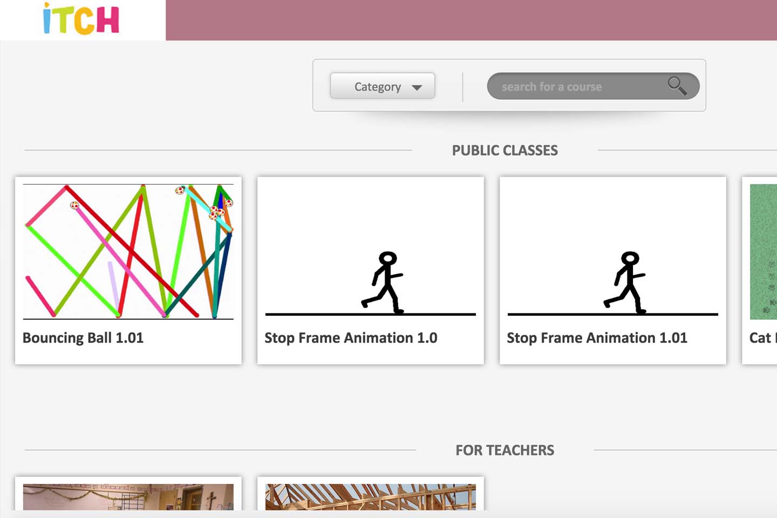Screen dimensions: 777x518
Task: Open the Stop Frame Animation 1.01 thumbnail
Action: 613,251
